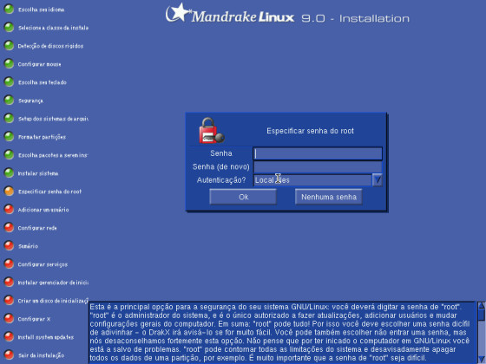486x364 pixels.
Task: Click the red light for Instalar gerenciador de inicialização
Action: coord(9,283)
